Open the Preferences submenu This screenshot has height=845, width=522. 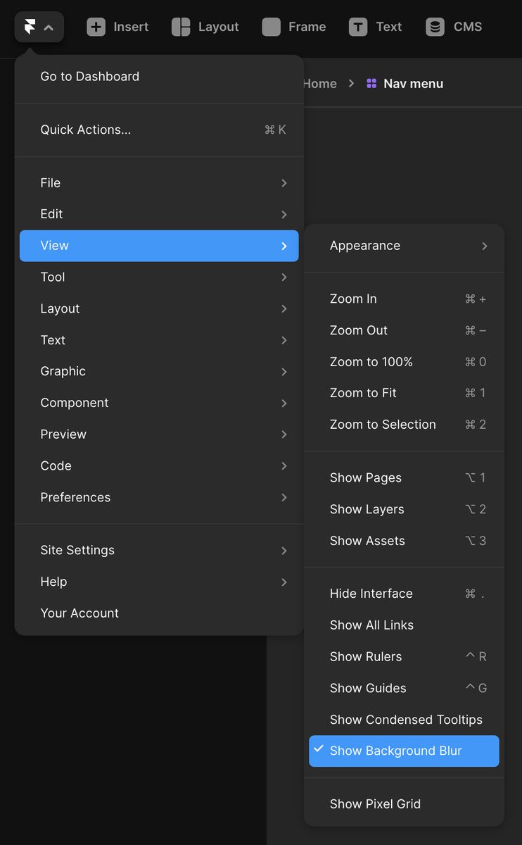pyautogui.click(x=159, y=497)
